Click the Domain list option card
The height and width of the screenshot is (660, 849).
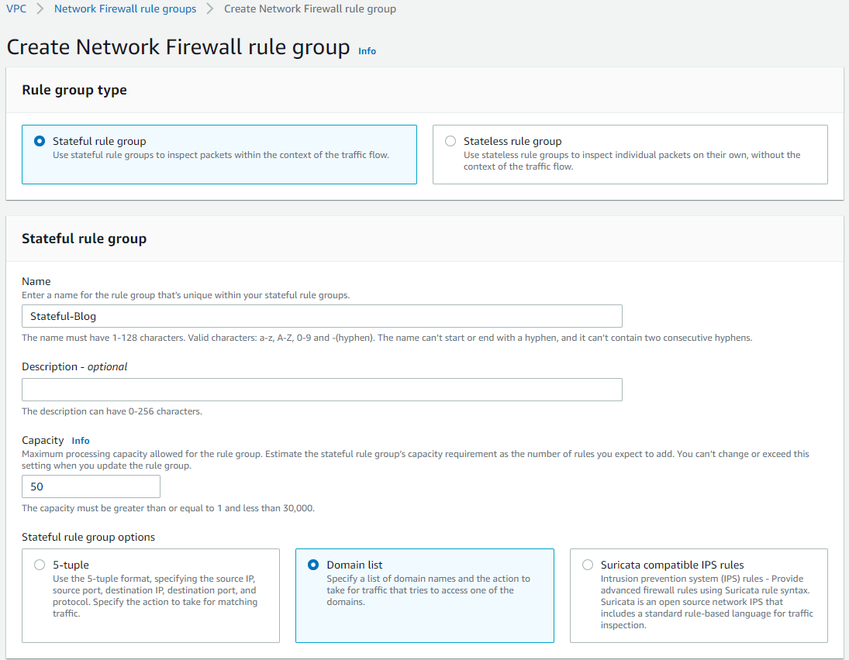(x=425, y=595)
